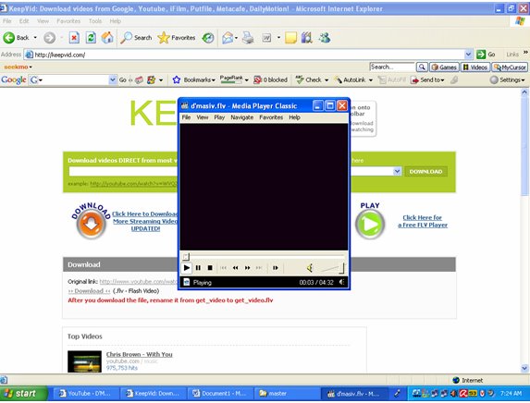Screen dimensions: 530x403
Task: Open Google toolbar Settings dropdown
Action: (x=507, y=80)
